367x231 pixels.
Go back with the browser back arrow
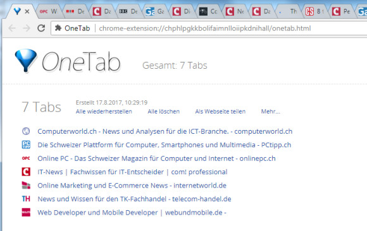pos(11,28)
